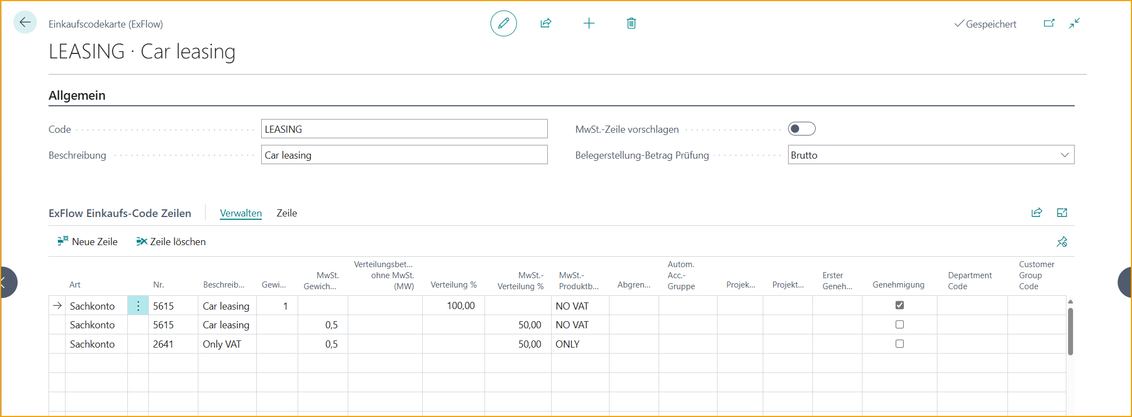Click Zeile löschen button
Viewport: 1132px width, 417px height.
171,241
